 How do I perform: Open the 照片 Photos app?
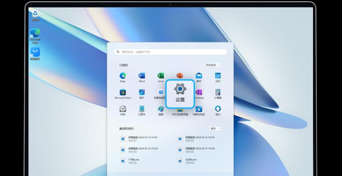(x=142, y=94)
